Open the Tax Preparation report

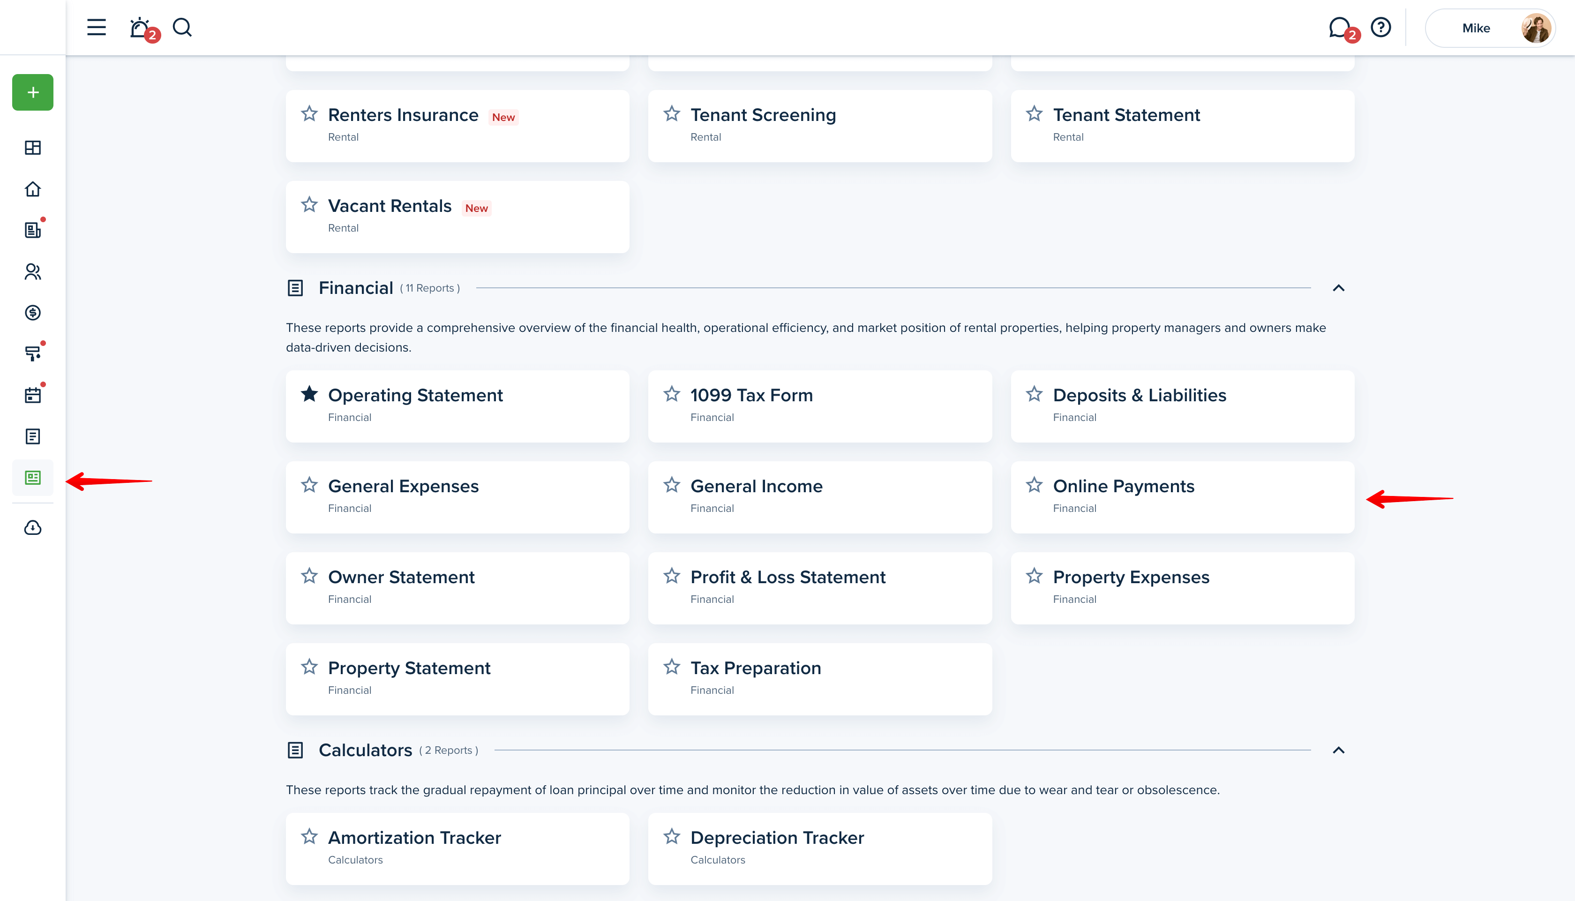(820, 679)
